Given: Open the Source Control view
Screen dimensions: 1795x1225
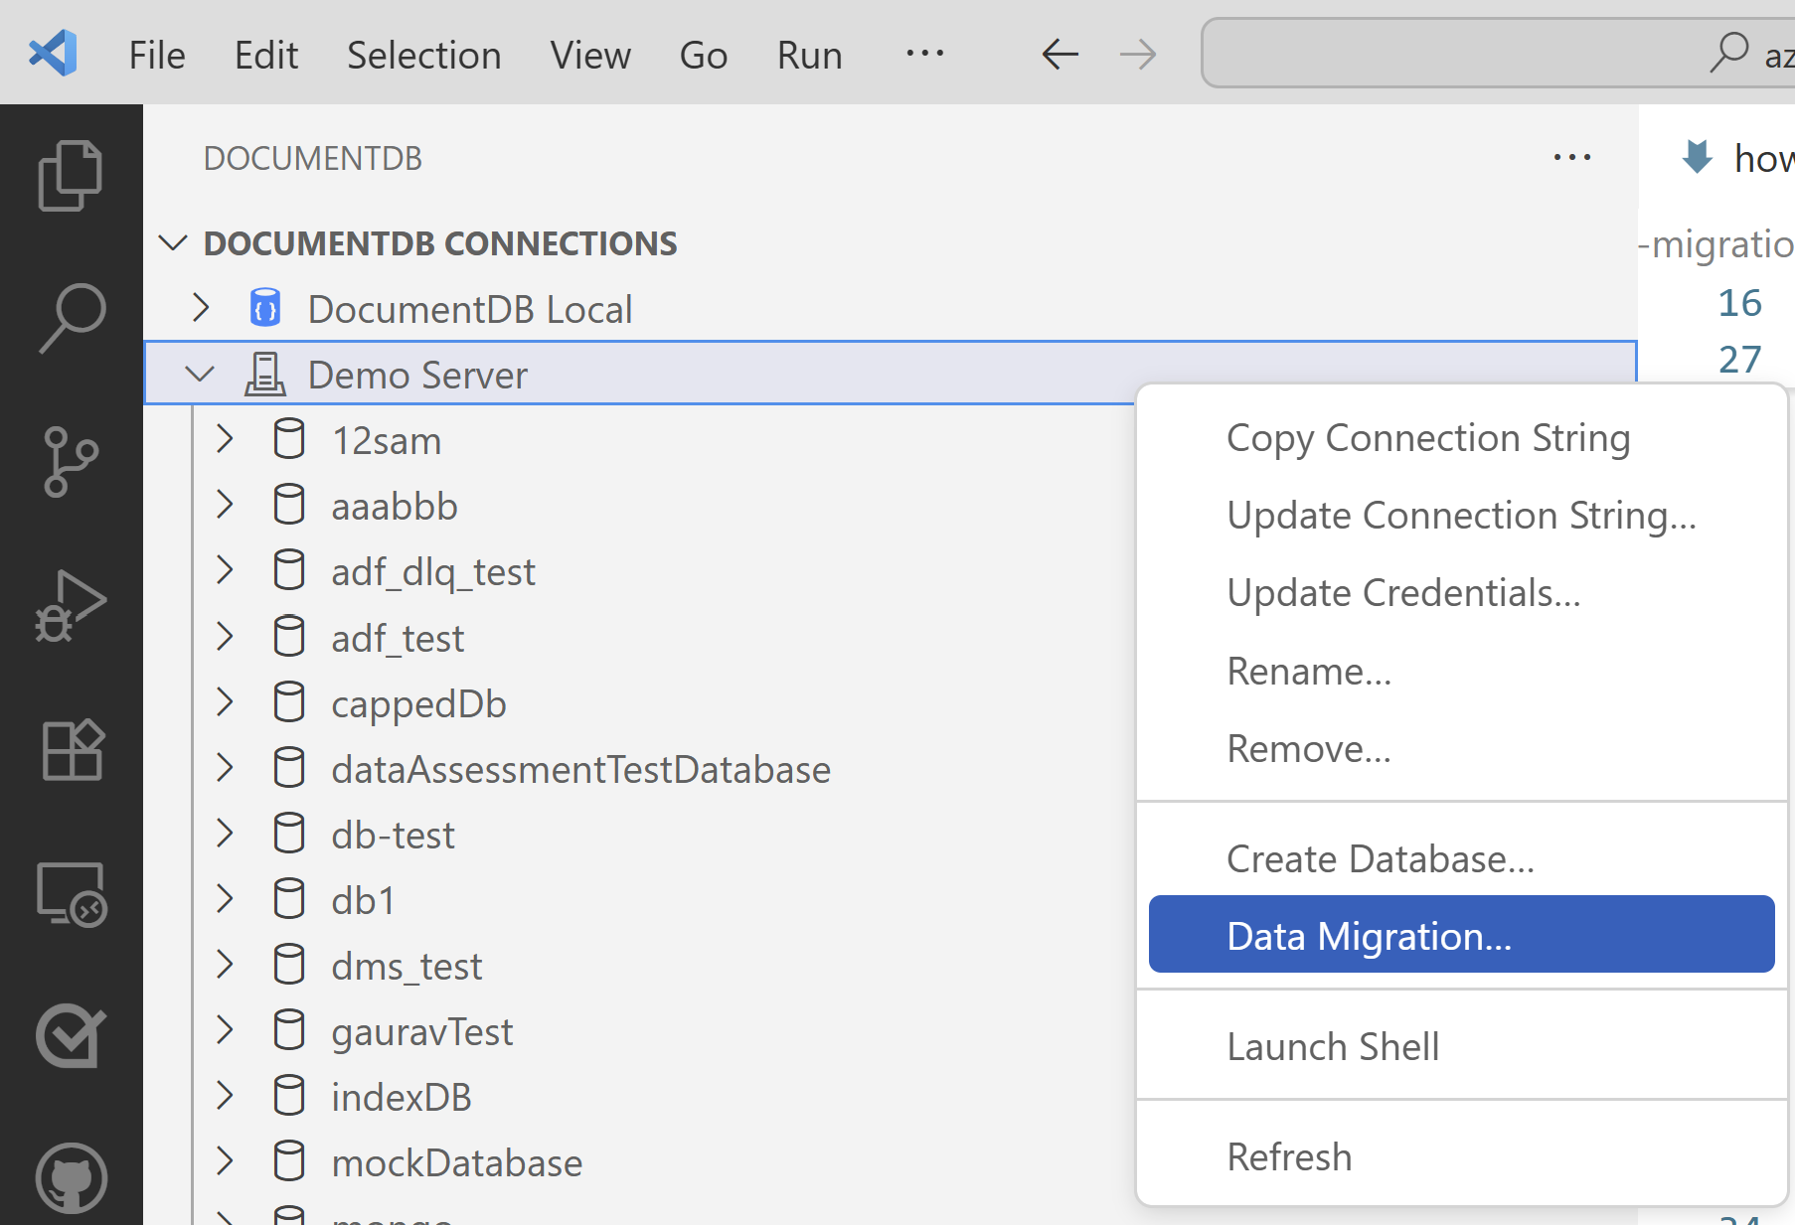Looking at the screenshot, I should 71,461.
